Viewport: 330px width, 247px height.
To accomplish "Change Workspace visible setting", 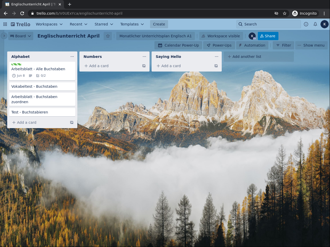I will [221, 36].
